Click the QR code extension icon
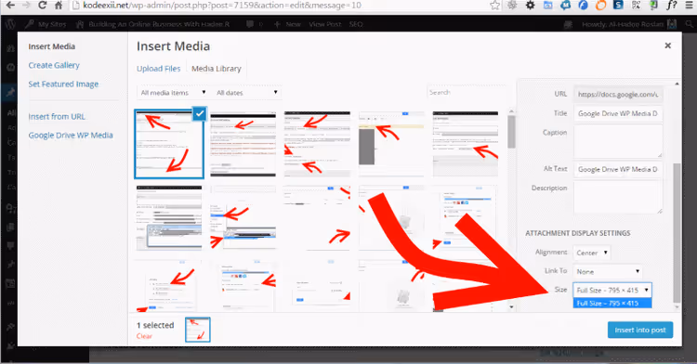The width and height of the screenshot is (697, 364). [636, 6]
